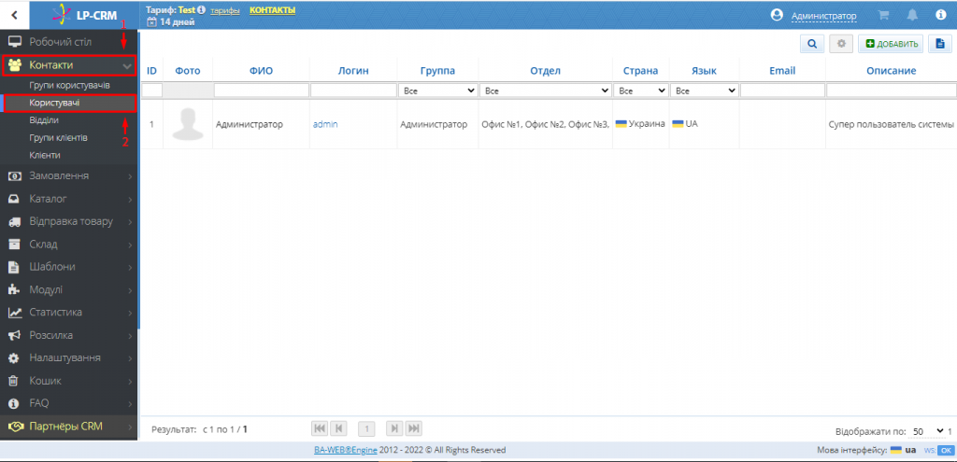Change Відображати по rows dropdown
This screenshot has height=462, width=957.
[926, 431]
